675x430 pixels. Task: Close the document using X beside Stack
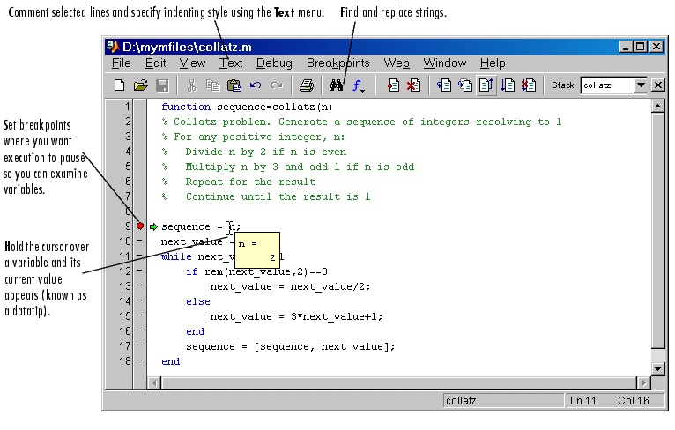coord(658,85)
